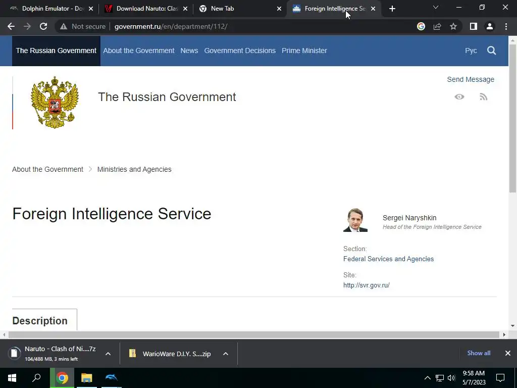Click Sergei Naryshkin's photo
The image size is (517, 388).
[x=355, y=220]
